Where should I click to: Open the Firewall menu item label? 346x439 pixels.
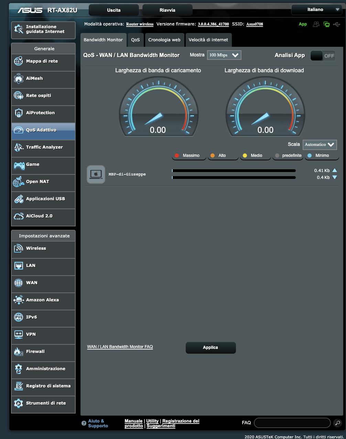click(35, 352)
